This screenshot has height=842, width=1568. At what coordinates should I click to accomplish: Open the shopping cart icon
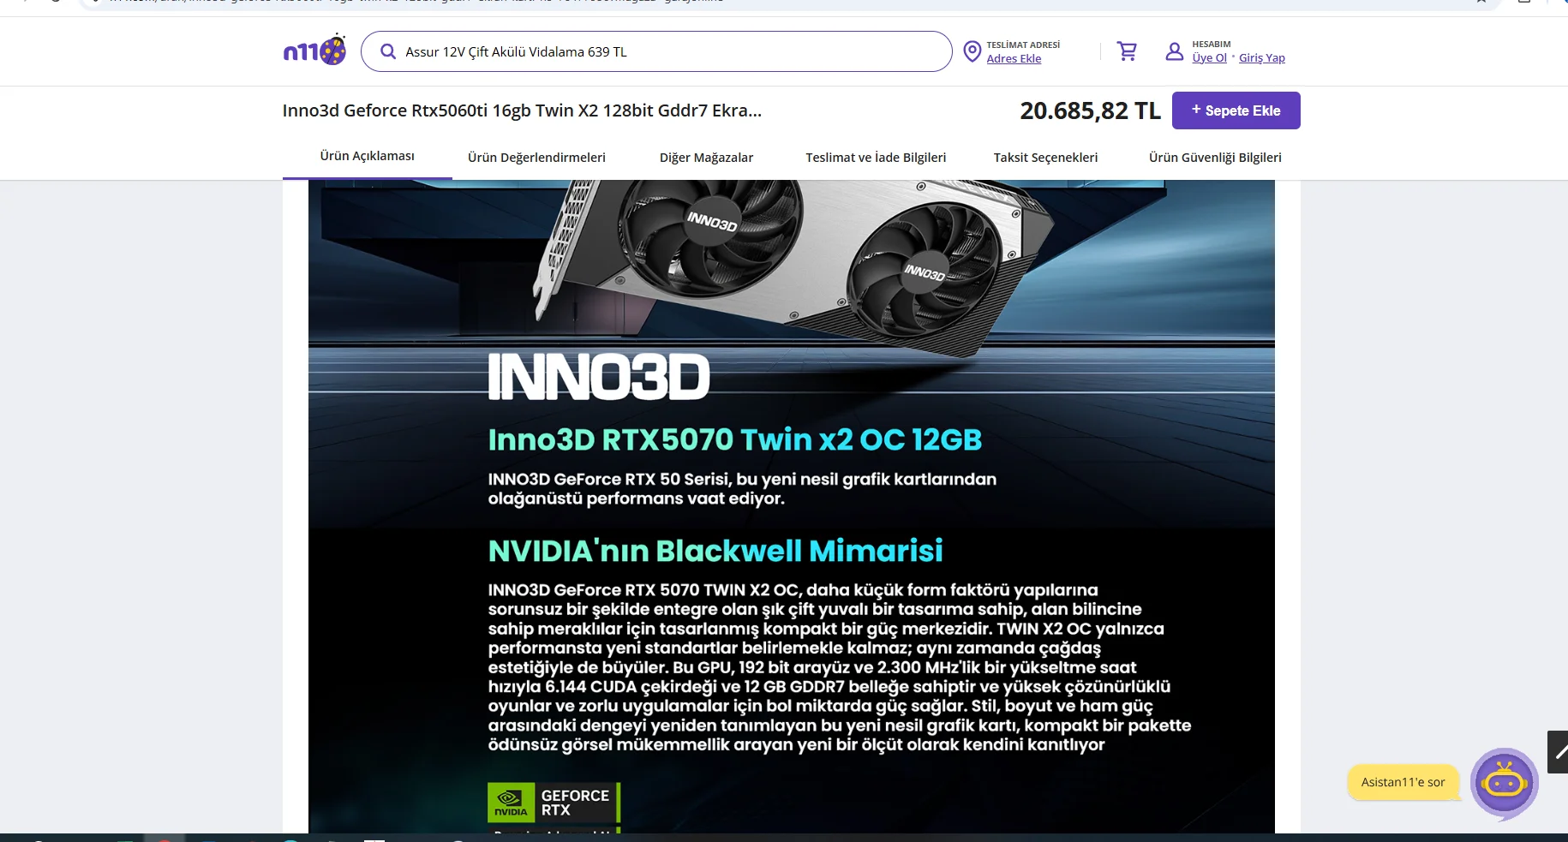[1127, 51]
